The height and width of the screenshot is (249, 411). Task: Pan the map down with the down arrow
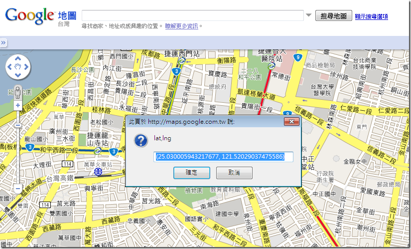(x=18, y=75)
